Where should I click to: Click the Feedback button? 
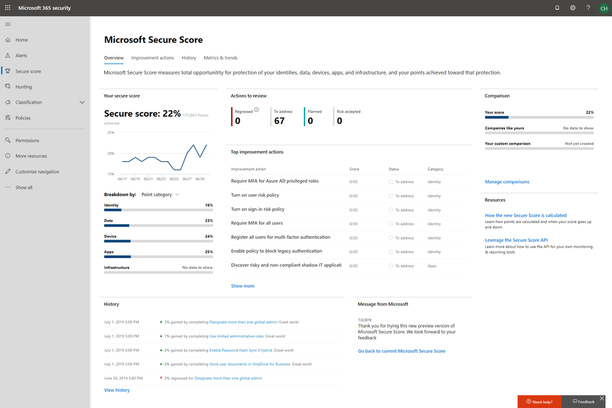coord(583,402)
